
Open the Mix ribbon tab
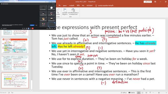(x=83, y=5)
